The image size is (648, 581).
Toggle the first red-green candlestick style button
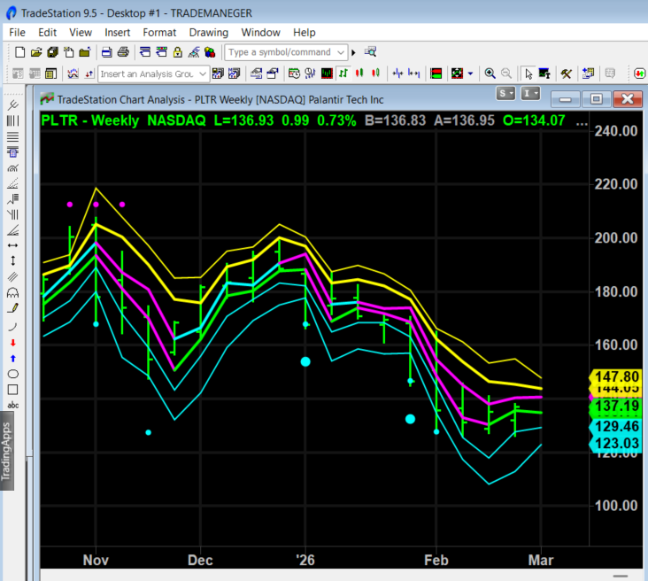359,74
